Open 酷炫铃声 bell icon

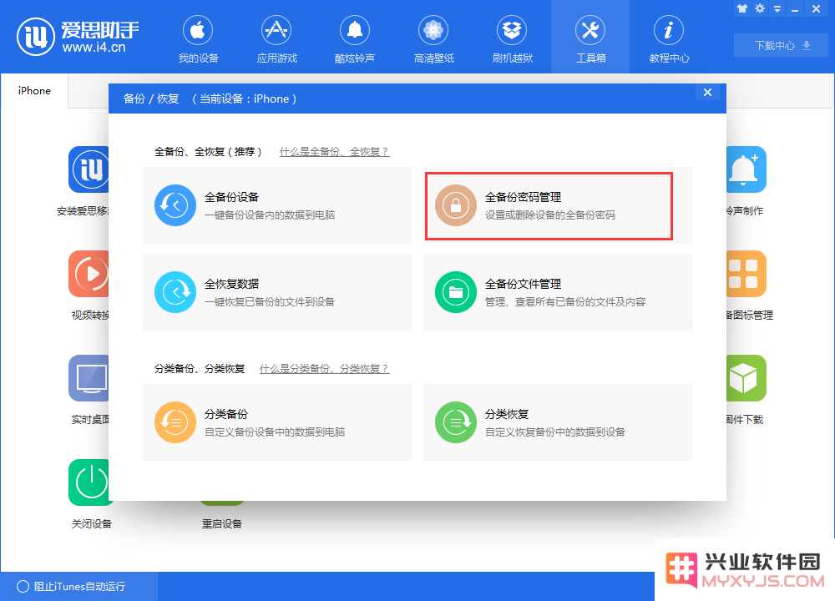[355, 31]
